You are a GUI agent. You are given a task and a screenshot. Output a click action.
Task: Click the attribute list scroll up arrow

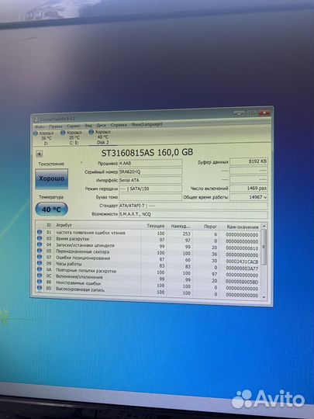point(264,227)
